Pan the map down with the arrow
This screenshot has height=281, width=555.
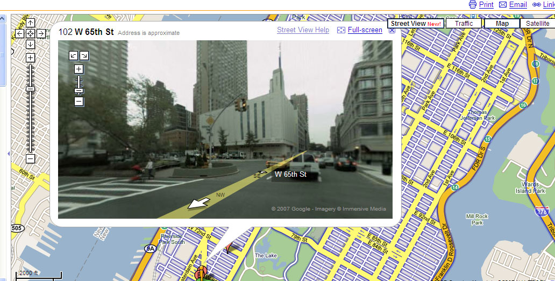click(x=31, y=44)
